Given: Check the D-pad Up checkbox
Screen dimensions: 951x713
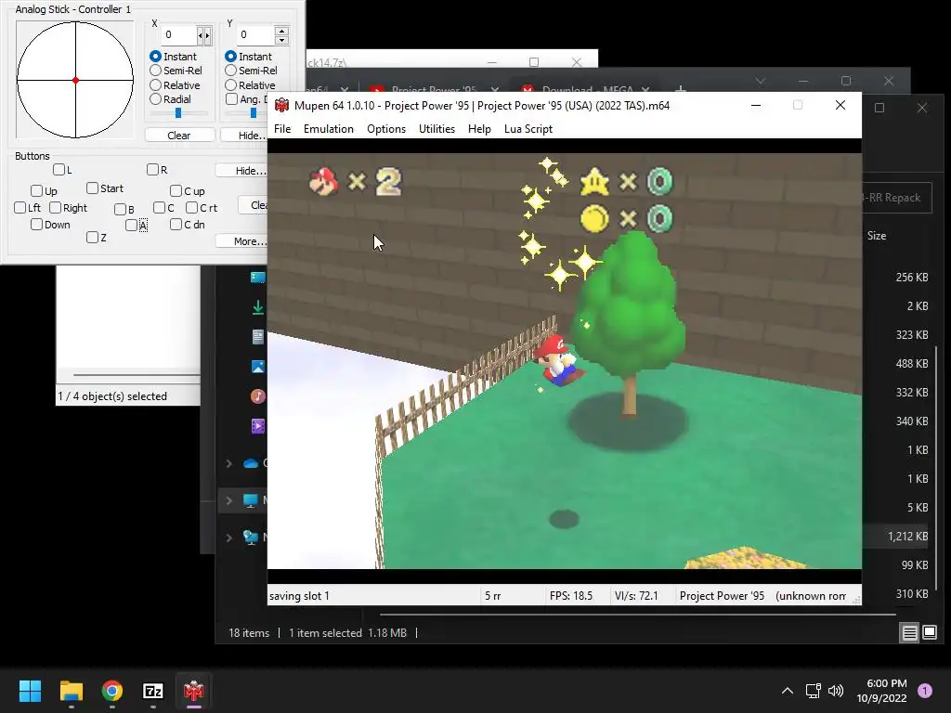Looking at the screenshot, I should tap(36, 191).
